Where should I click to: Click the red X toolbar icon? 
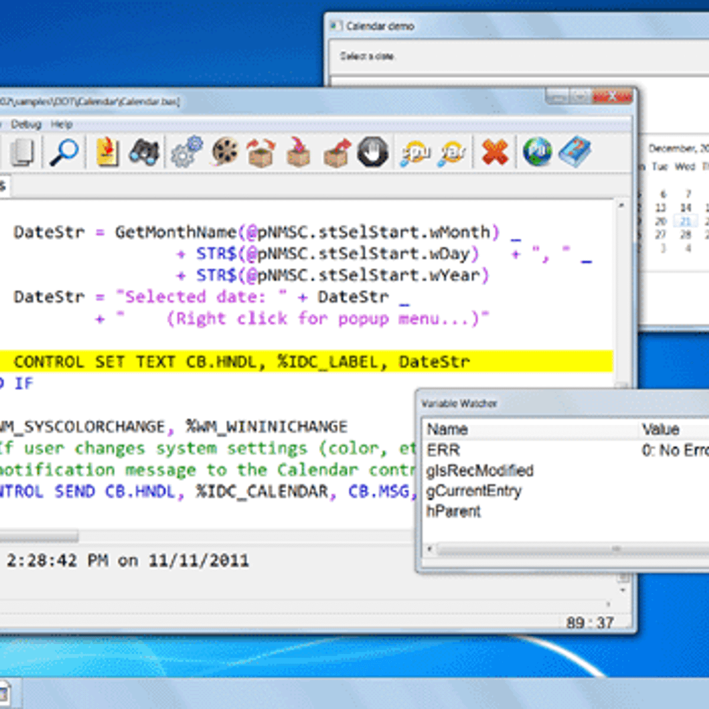(x=495, y=152)
